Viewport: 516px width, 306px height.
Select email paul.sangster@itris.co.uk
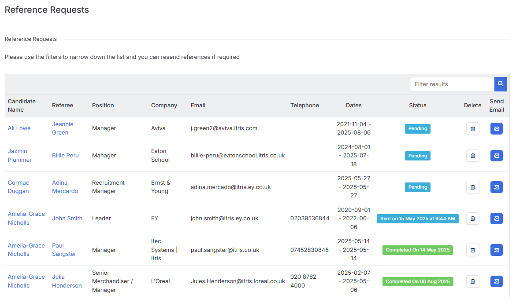225,250
